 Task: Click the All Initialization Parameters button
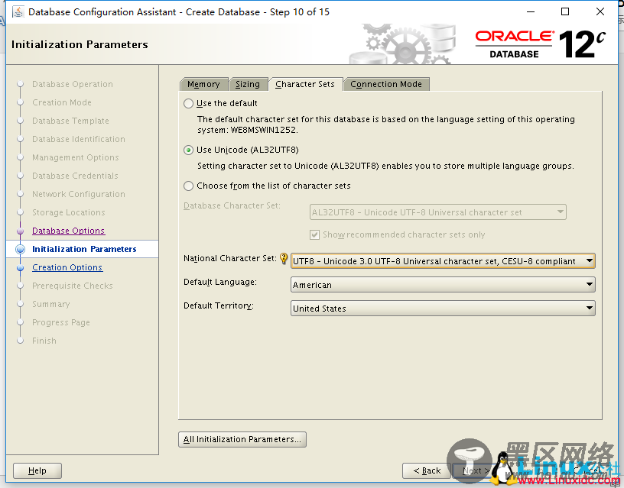[x=242, y=440]
